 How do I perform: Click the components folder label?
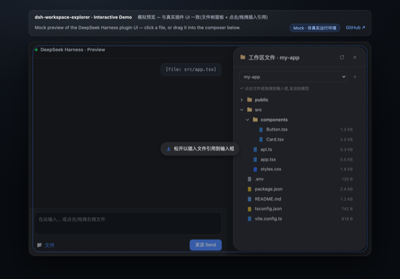click(x=274, y=120)
